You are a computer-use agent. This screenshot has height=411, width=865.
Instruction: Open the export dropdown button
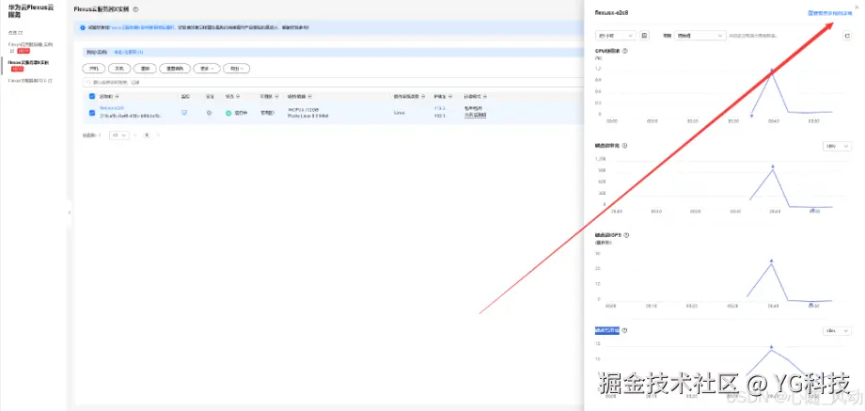pos(237,69)
